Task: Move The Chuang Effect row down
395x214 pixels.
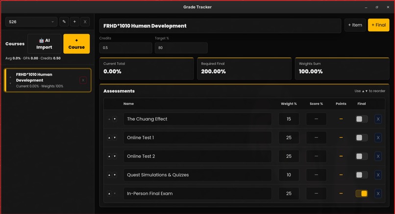Action: pyautogui.click(x=115, y=119)
